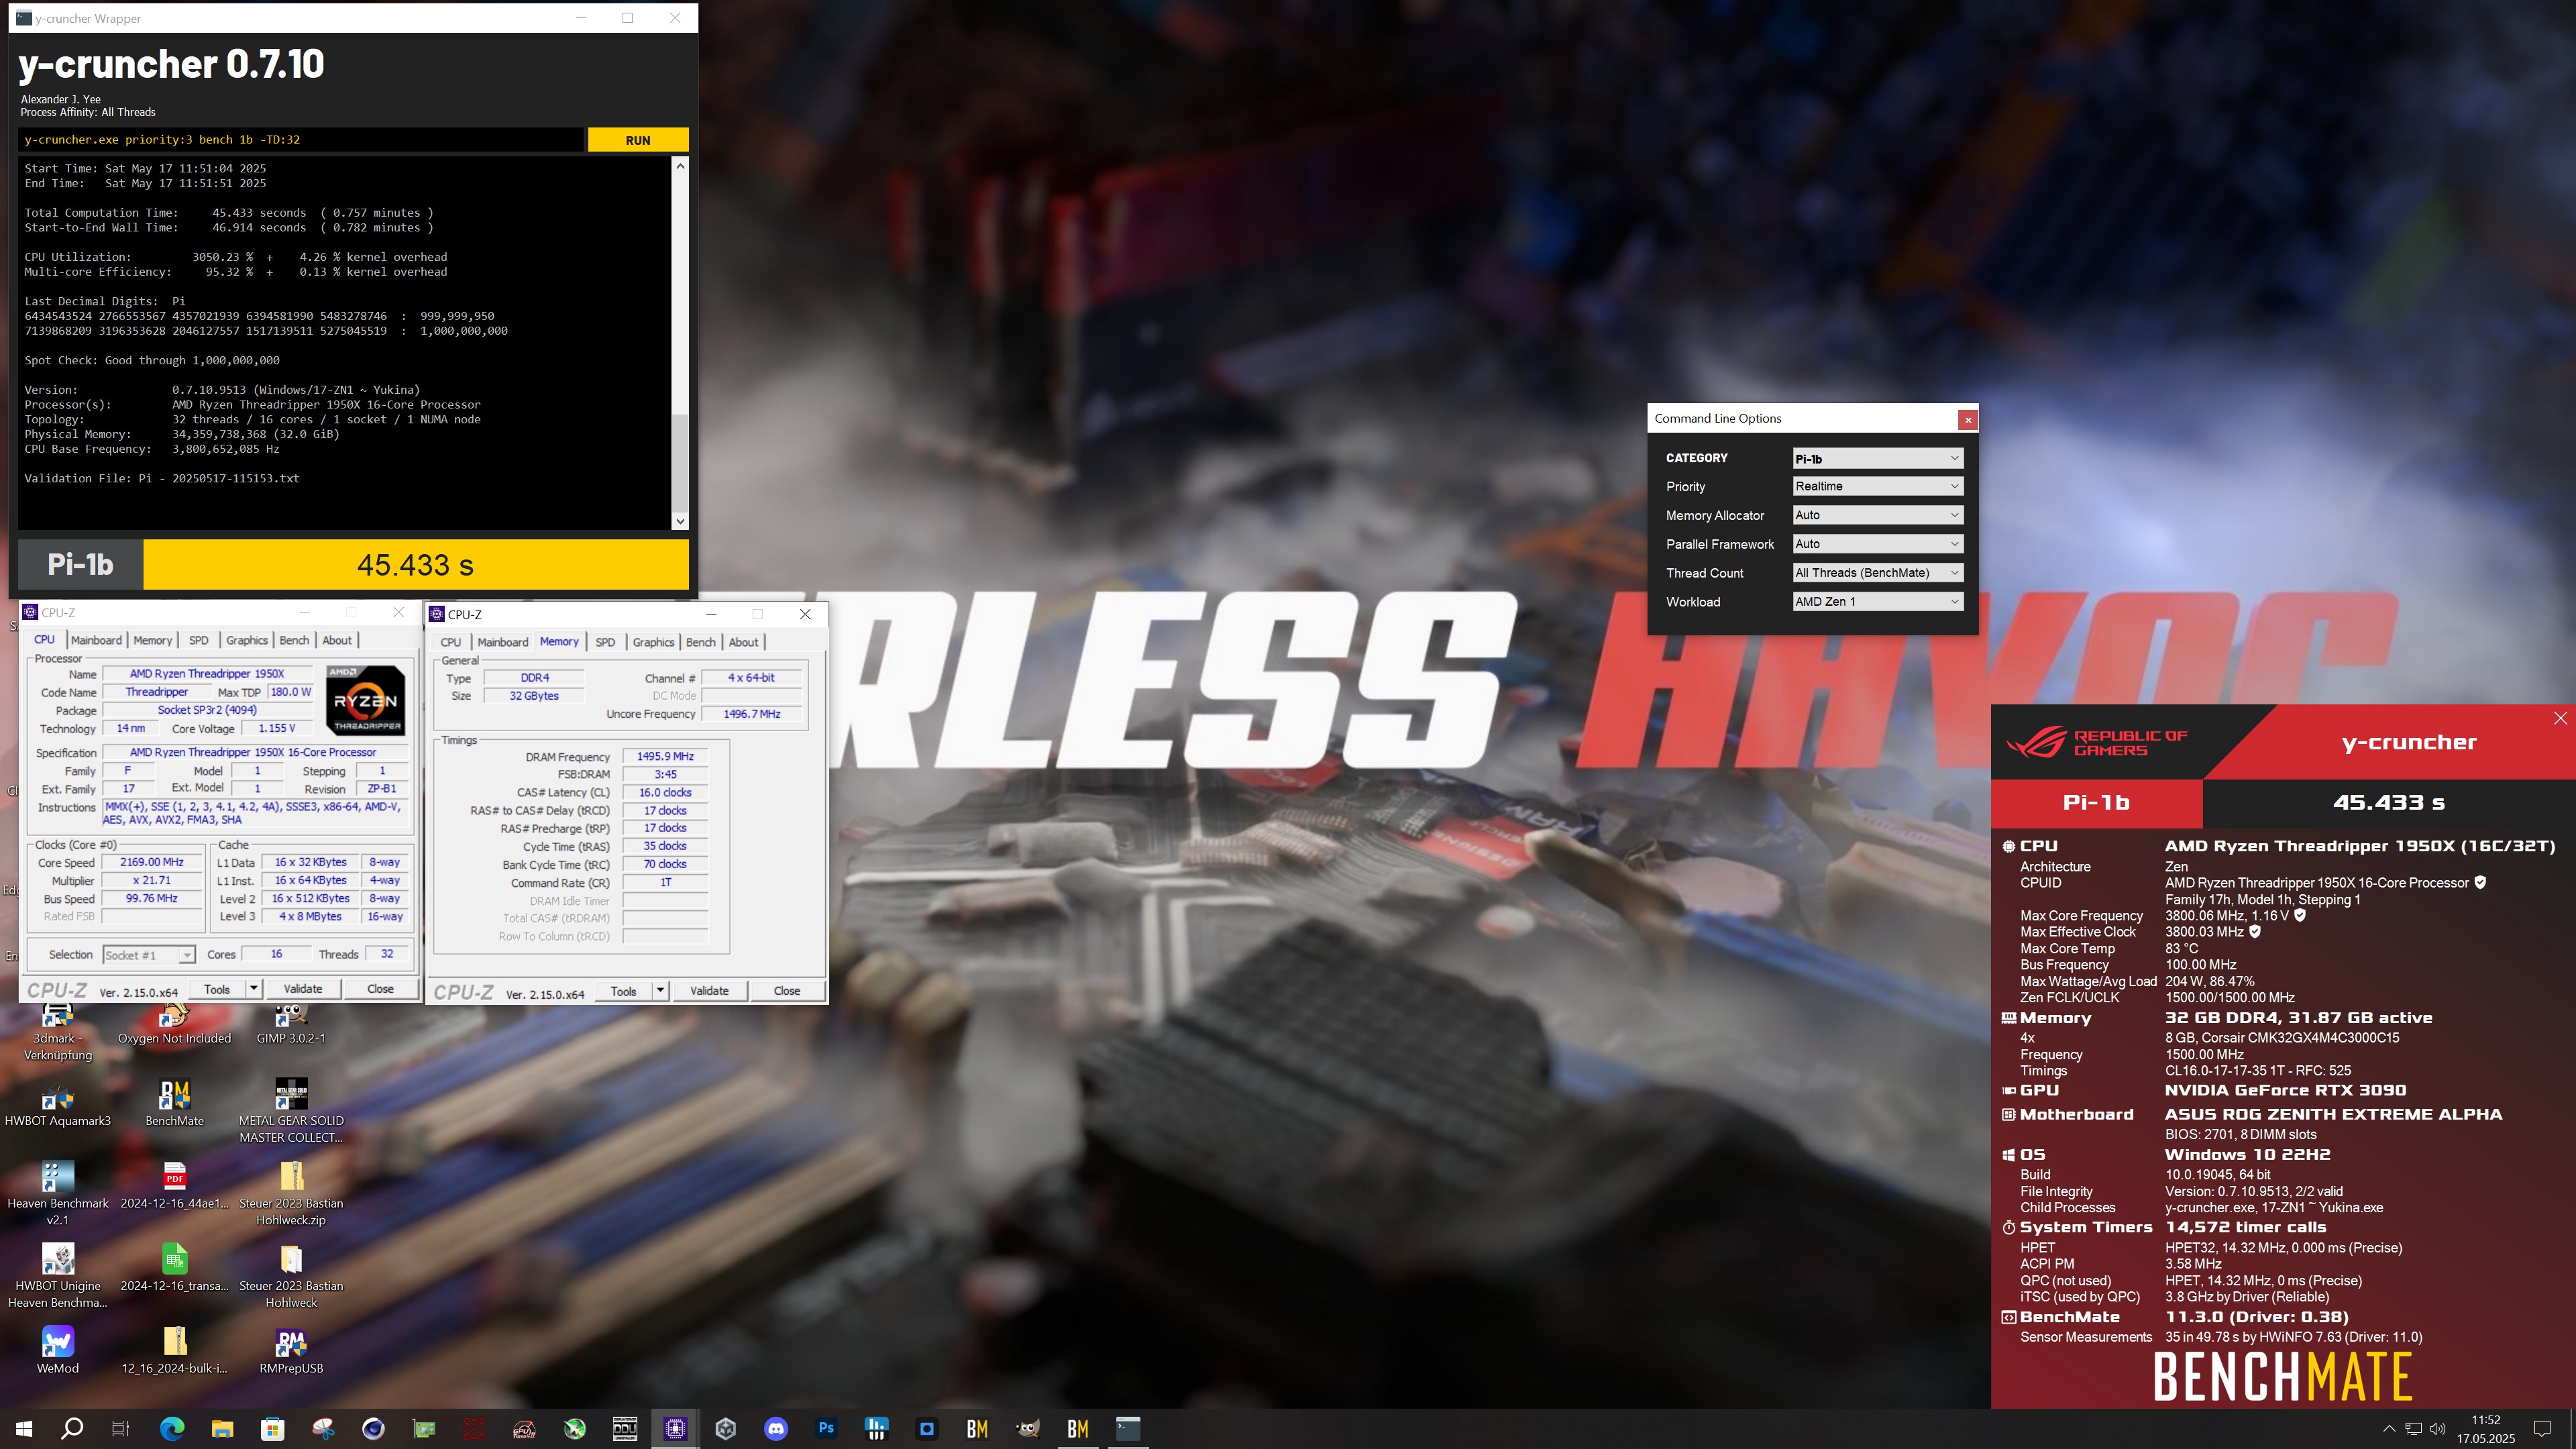
Task: Open the Steuer 2023 Bastian Hohlweck folder
Action: click(291, 1277)
